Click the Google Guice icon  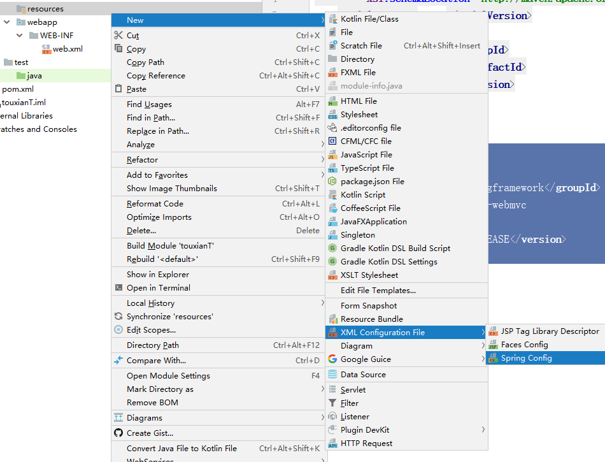click(332, 359)
